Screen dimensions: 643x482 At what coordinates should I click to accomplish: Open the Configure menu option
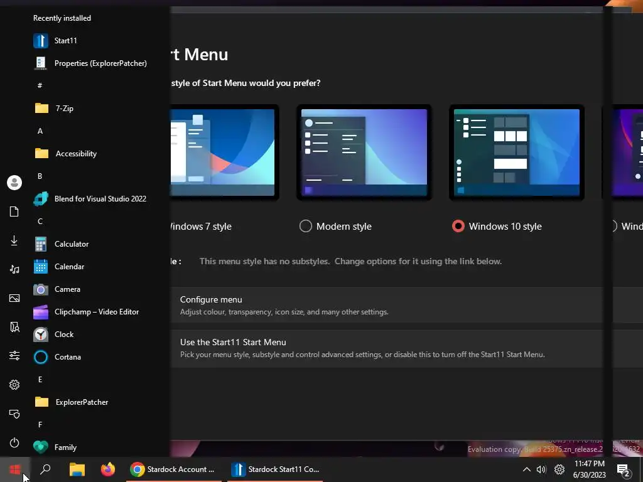[386, 305]
